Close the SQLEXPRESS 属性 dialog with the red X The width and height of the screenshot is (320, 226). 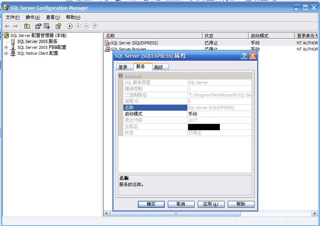tap(252, 55)
